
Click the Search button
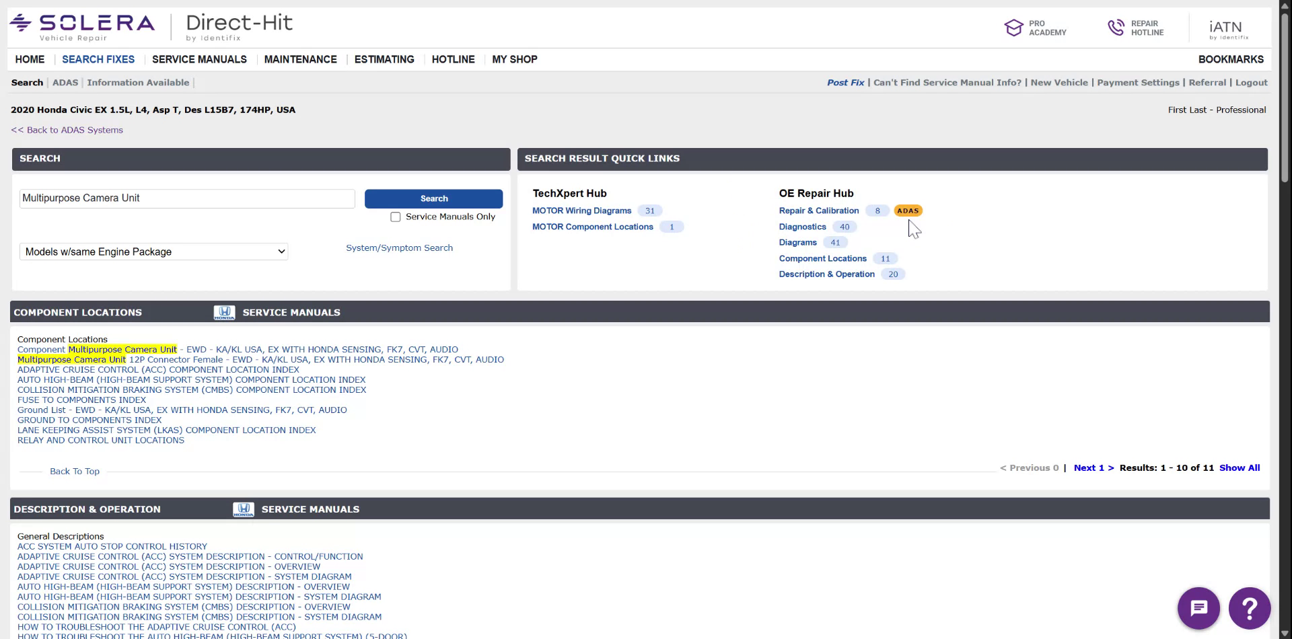[x=433, y=198]
